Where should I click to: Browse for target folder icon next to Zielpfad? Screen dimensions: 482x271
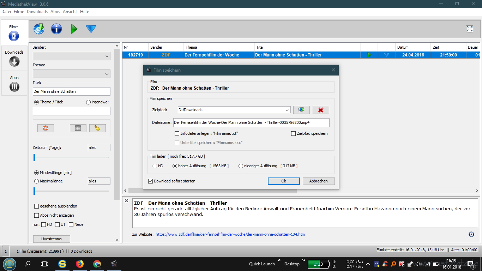coord(301,110)
